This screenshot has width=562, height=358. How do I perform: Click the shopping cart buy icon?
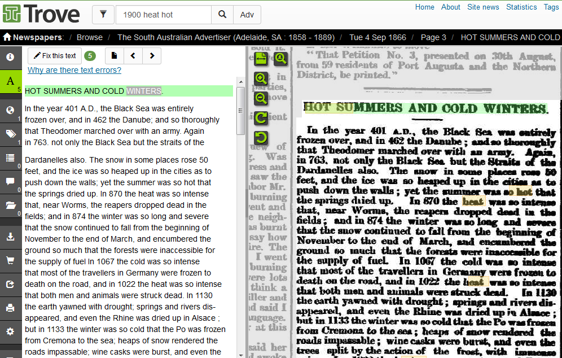coord(10,260)
